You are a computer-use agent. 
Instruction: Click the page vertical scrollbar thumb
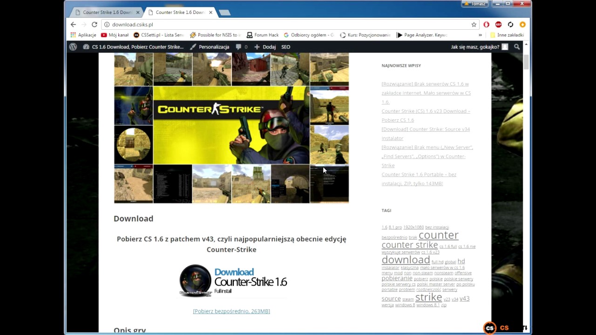pyautogui.click(x=526, y=62)
